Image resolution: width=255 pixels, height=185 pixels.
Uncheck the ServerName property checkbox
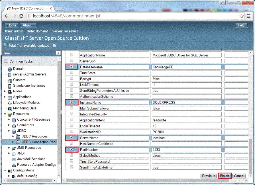coord(72,137)
